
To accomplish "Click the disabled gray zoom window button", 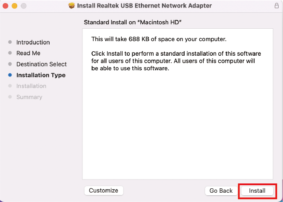I will pyautogui.click(x=23, y=6).
